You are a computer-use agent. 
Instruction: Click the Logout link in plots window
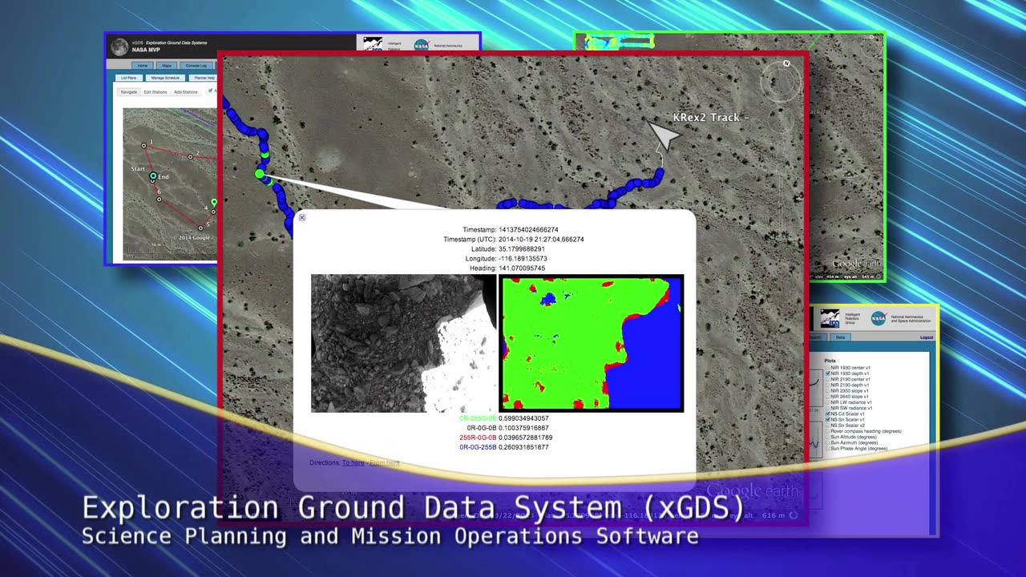point(927,337)
